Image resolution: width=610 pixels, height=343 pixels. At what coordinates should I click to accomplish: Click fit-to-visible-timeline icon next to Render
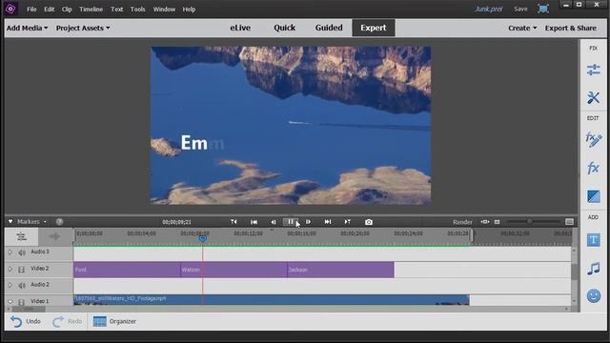(x=485, y=222)
